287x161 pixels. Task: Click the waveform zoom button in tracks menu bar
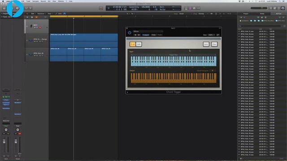211,14
